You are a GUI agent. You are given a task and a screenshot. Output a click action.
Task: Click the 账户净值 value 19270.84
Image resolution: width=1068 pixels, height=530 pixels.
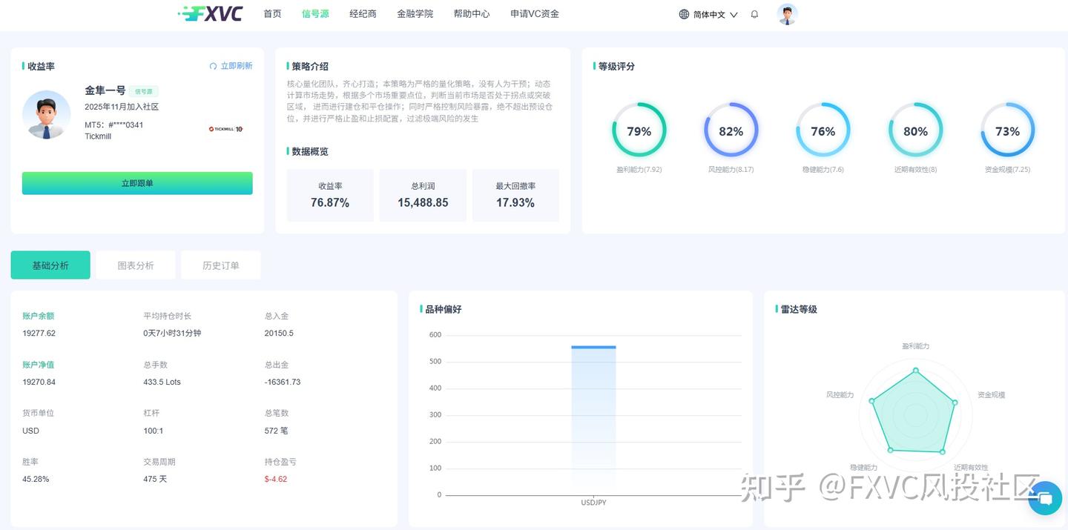39,382
